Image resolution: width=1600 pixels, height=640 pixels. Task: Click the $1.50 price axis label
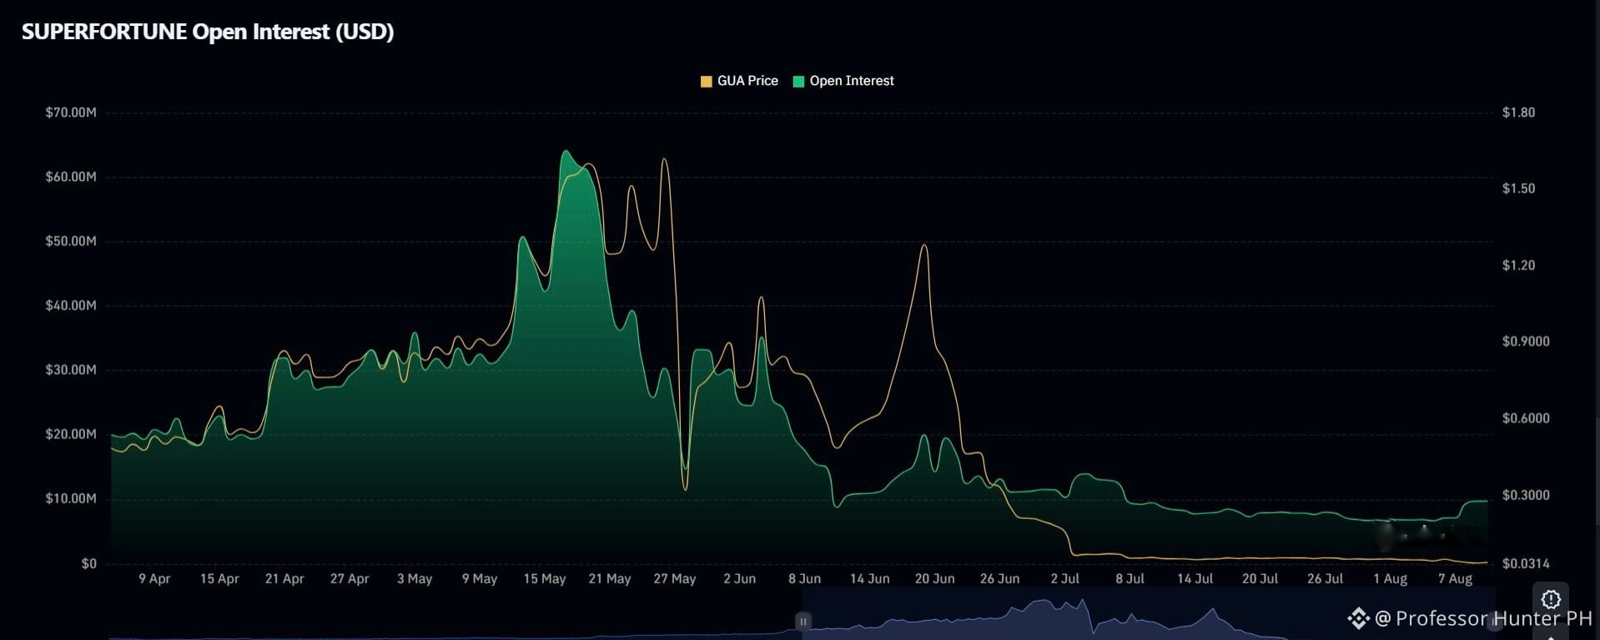pos(1518,189)
